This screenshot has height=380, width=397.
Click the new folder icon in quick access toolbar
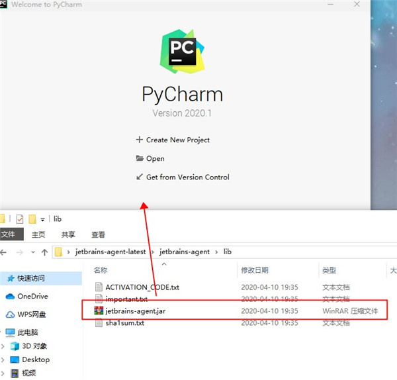click(32, 219)
